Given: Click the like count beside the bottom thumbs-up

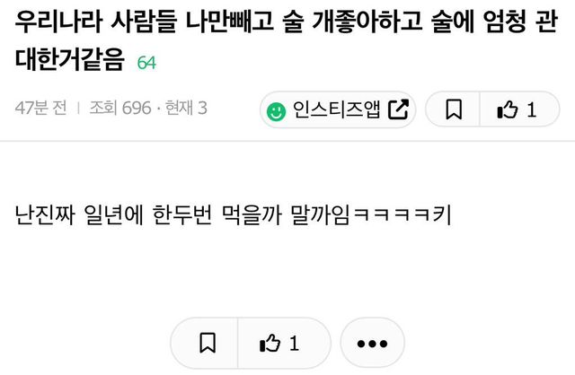Looking at the screenshot, I should pyautogui.click(x=294, y=344).
